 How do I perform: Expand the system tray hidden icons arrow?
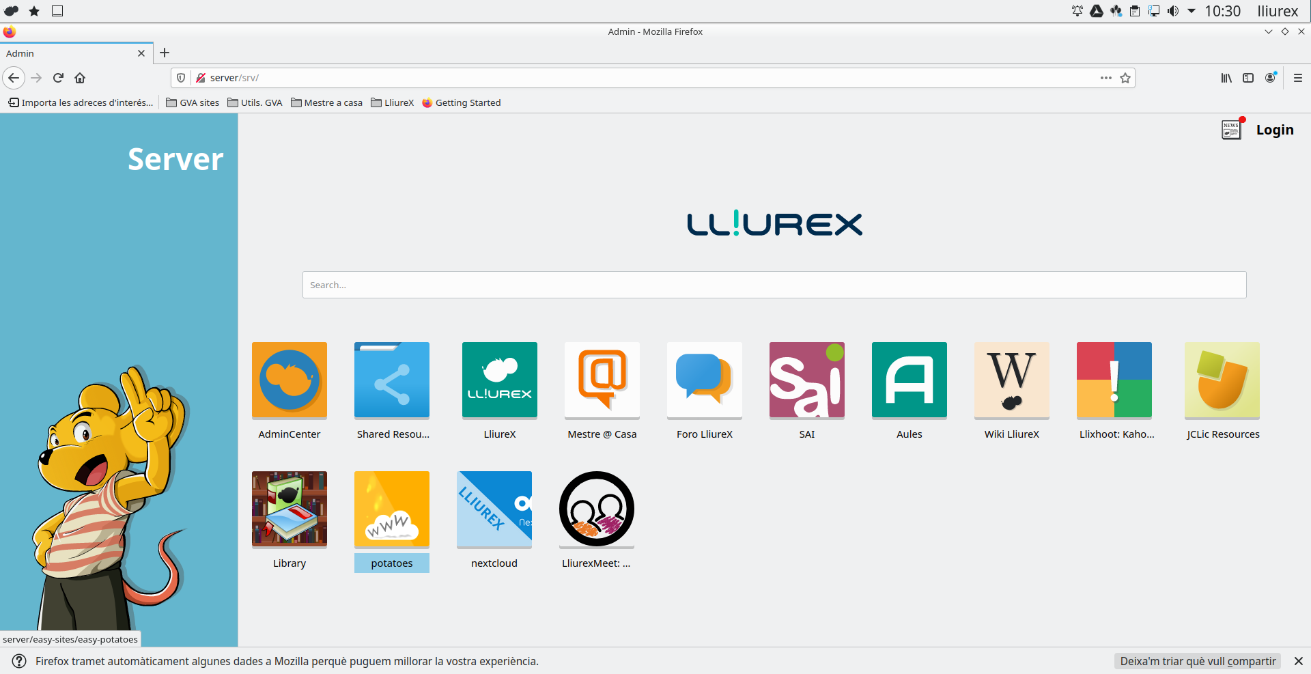(x=1192, y=11)
